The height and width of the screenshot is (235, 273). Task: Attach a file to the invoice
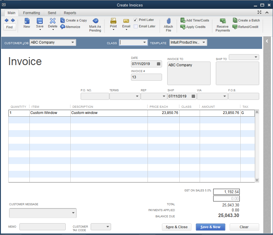click(x=168, y=23)
